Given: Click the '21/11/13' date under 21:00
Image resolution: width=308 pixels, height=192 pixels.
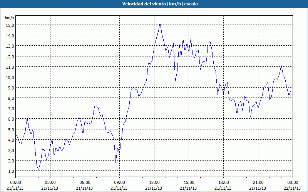Looking at the screenshot, I should pyautogui.click(x=258, y=188).
